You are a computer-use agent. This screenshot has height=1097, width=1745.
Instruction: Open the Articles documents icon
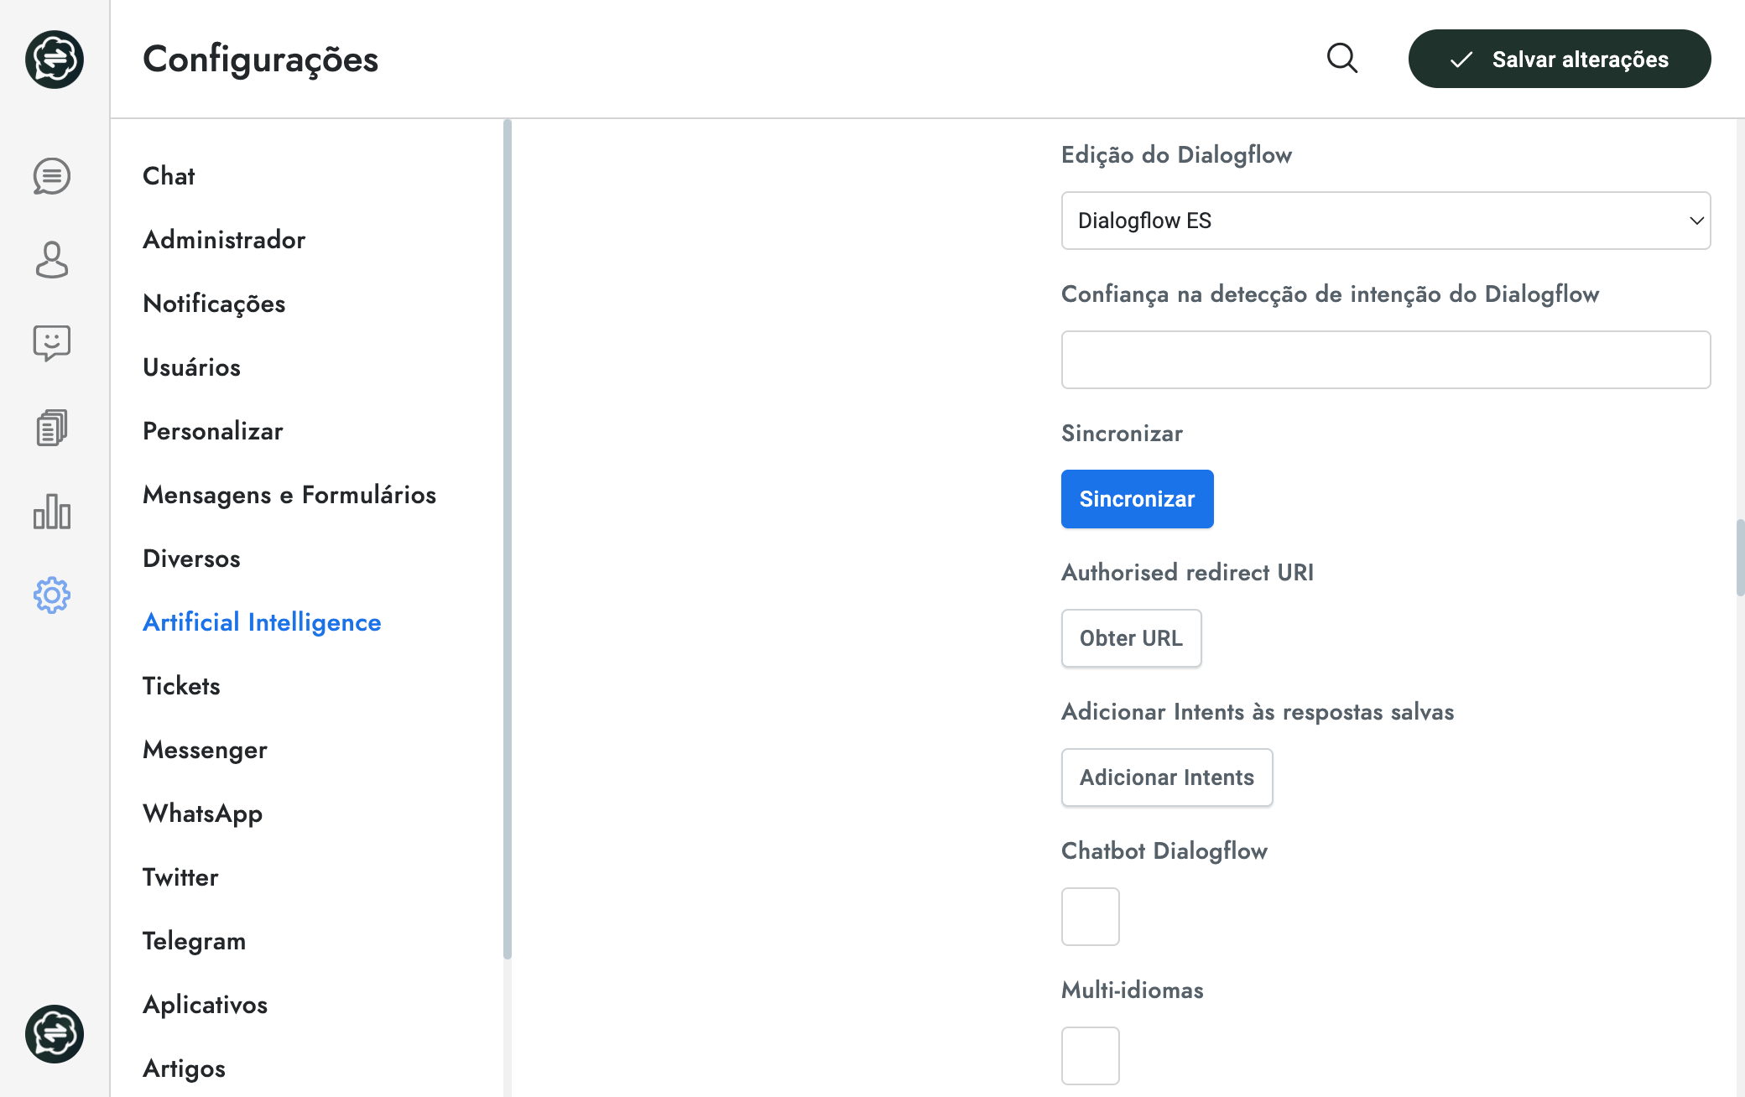[x=52, y=428]
